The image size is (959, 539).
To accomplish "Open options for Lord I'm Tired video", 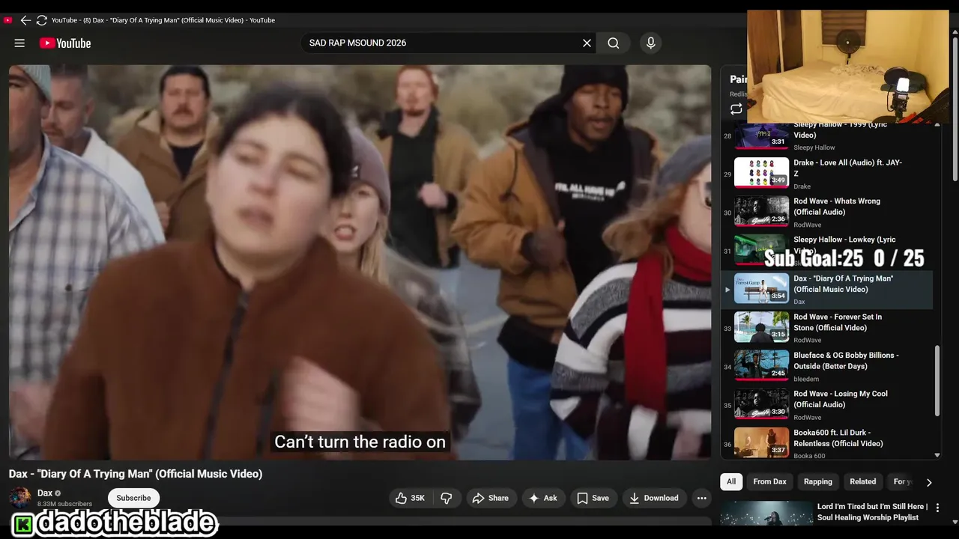I will (937, 508).
